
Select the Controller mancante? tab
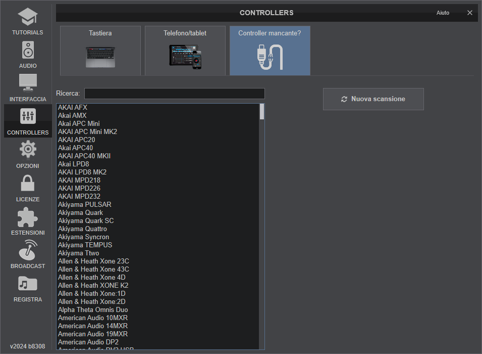point(270,51)
